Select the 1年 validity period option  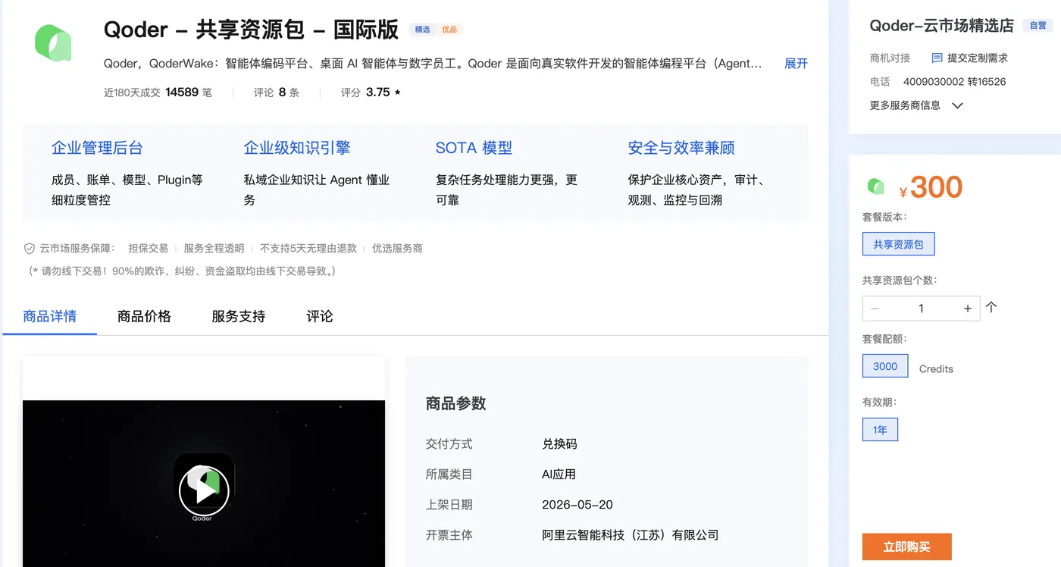[x=880, y=430]
